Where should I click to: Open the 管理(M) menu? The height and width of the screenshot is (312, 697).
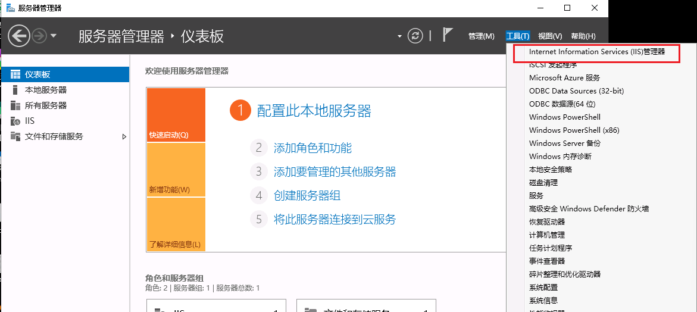pyautogui.click(x=482, y=36)
